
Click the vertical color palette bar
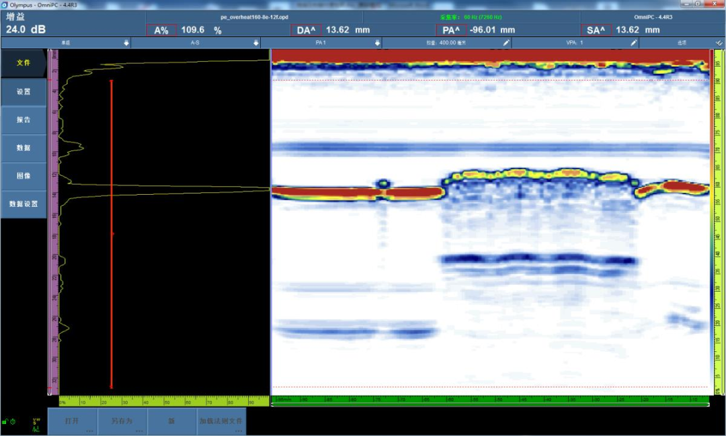point(712,222)
